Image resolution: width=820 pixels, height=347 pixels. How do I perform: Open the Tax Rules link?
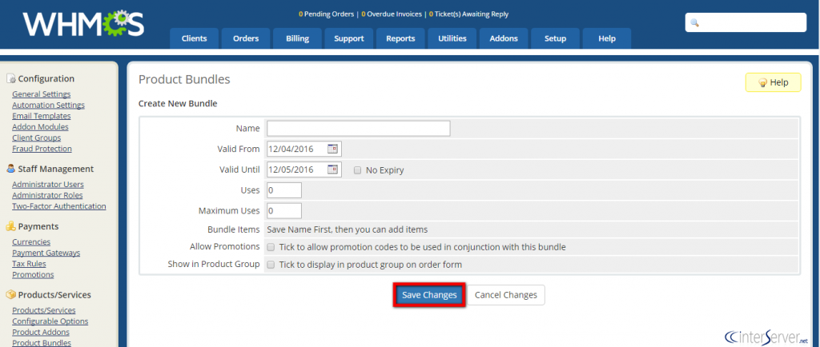29,264
